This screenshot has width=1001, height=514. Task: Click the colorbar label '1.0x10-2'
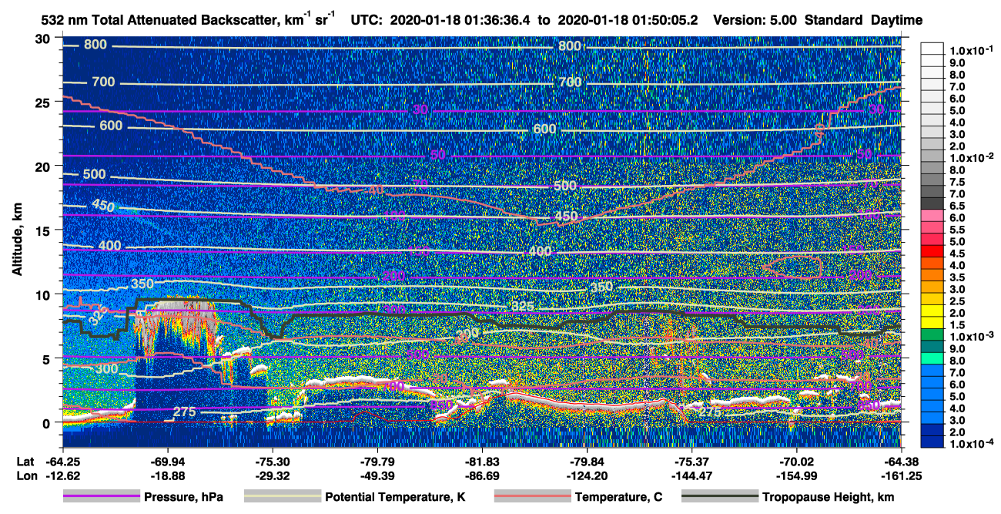point(972,158)
